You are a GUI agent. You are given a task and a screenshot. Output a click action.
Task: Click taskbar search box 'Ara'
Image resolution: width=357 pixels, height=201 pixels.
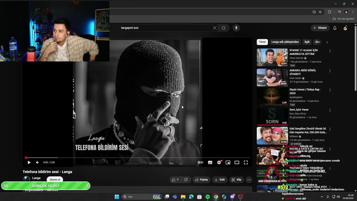coord(142,197)
